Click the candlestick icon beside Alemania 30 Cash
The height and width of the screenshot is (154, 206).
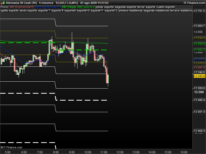coord(3,3)
